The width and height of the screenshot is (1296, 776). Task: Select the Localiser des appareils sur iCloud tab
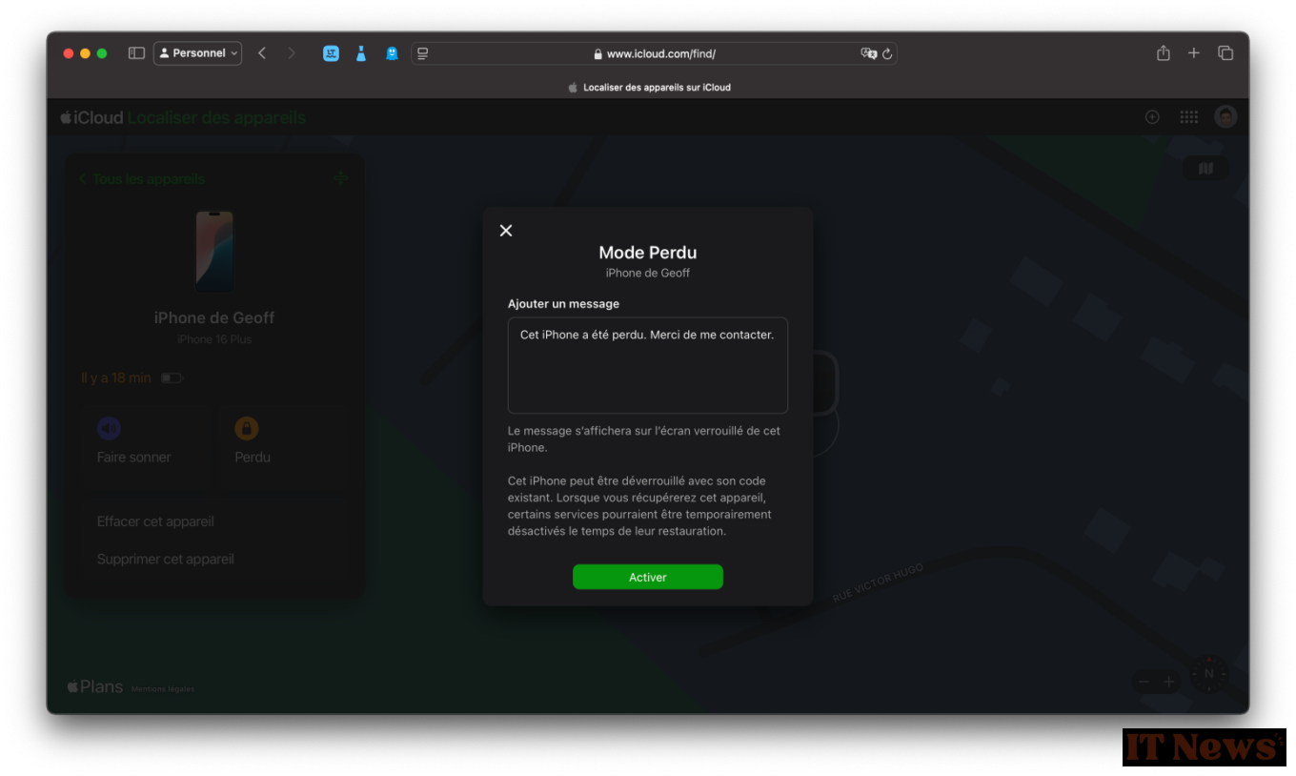point(649,87)
